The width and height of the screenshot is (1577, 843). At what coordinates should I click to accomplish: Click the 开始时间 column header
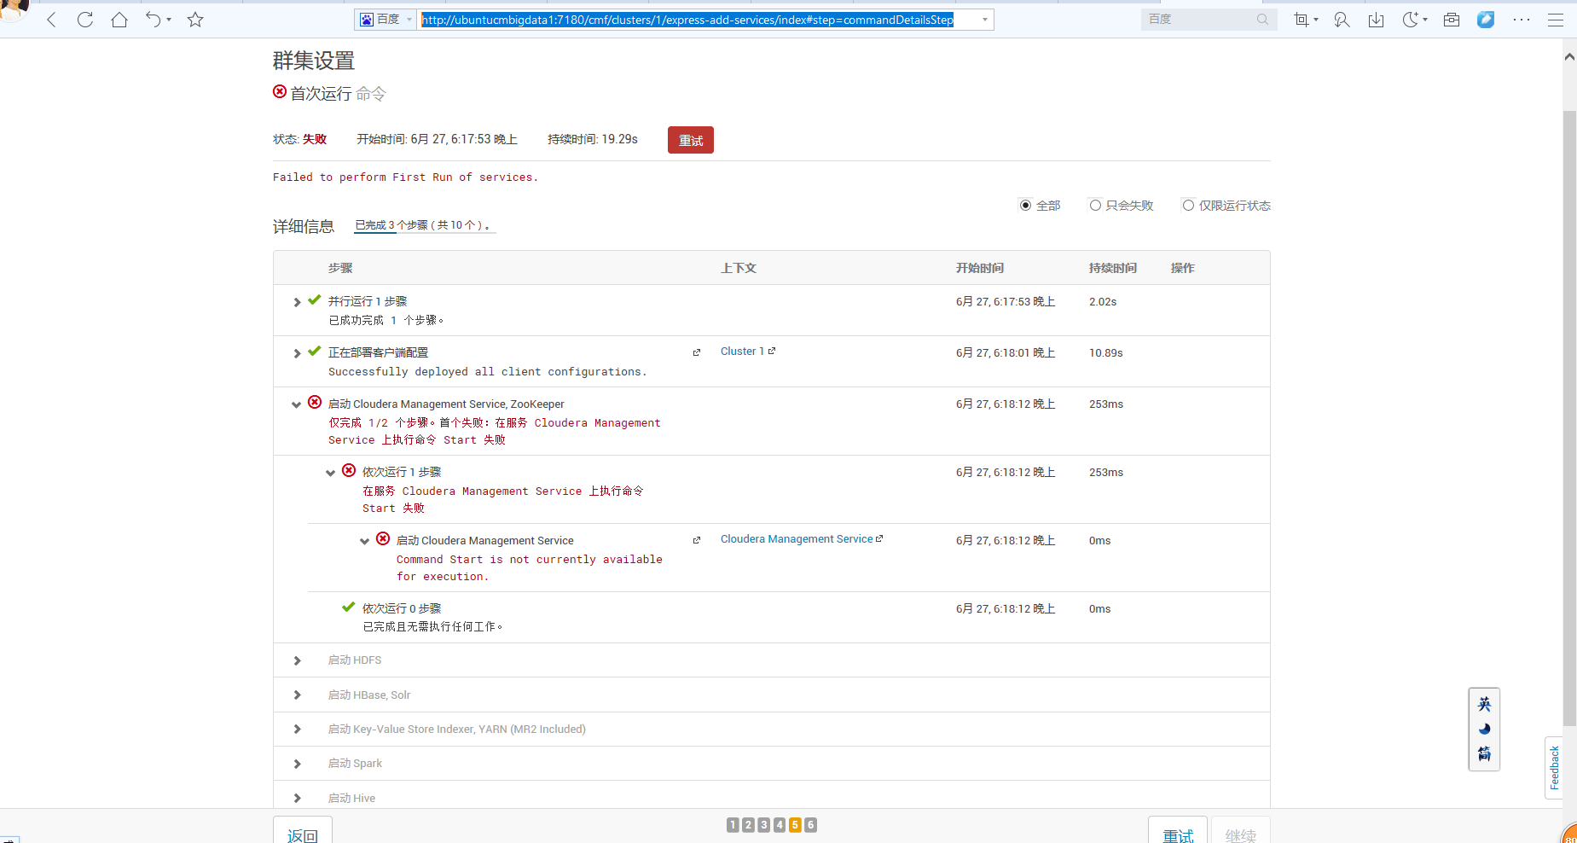coord(980,268)
